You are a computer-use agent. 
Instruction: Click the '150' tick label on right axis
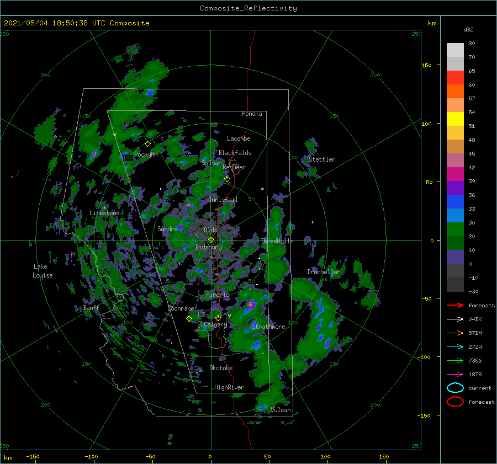[426, 65]
